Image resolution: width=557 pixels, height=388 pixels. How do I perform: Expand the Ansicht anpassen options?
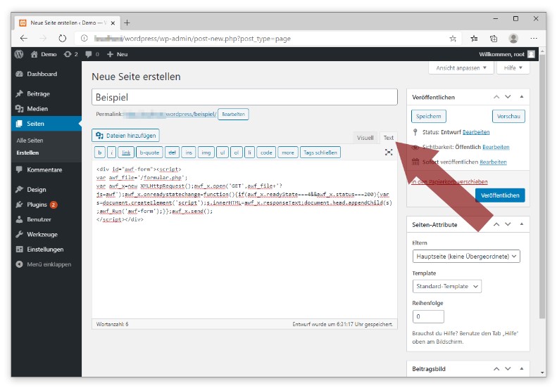coord(461,68)
